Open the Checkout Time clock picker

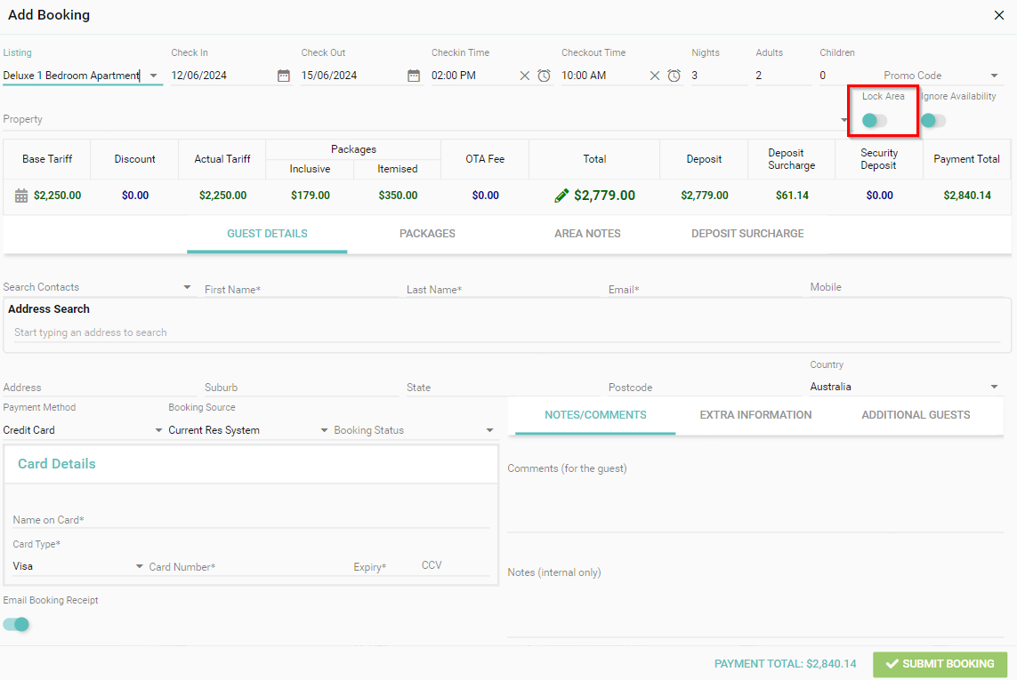674,76
